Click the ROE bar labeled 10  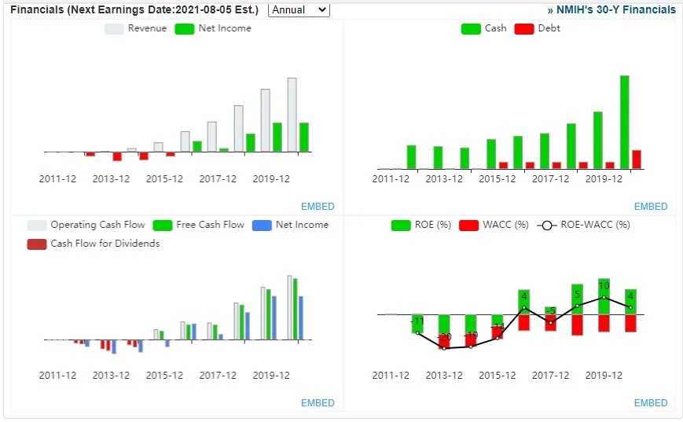pos(604,296)
